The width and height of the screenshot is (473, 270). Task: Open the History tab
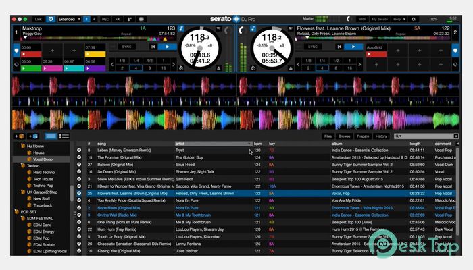(x=381, y=136)
